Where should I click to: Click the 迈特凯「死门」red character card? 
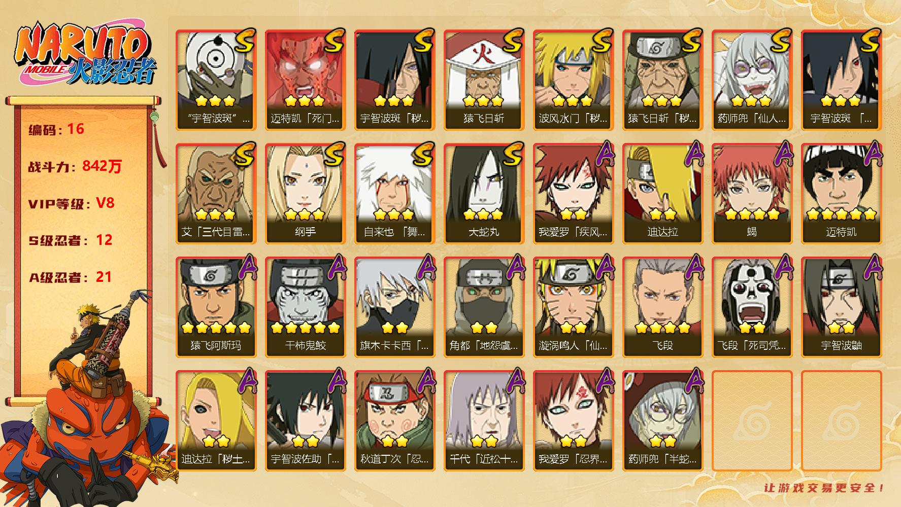(x=305, y=80)
